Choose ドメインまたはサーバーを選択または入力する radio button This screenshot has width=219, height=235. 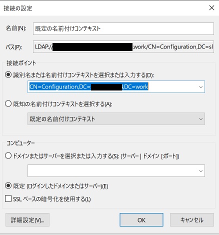coord(8,156)
